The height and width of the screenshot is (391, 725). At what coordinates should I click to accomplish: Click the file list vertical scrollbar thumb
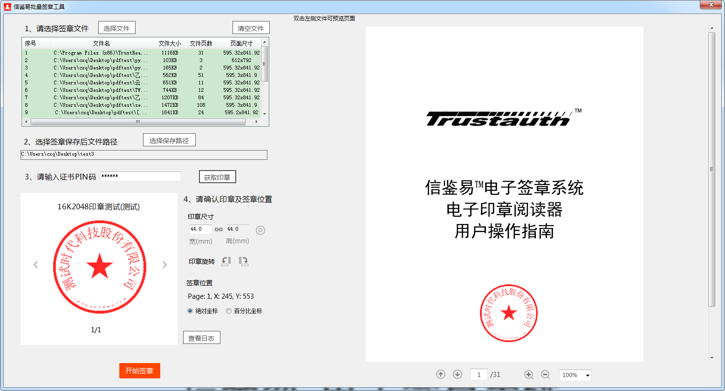265,64
